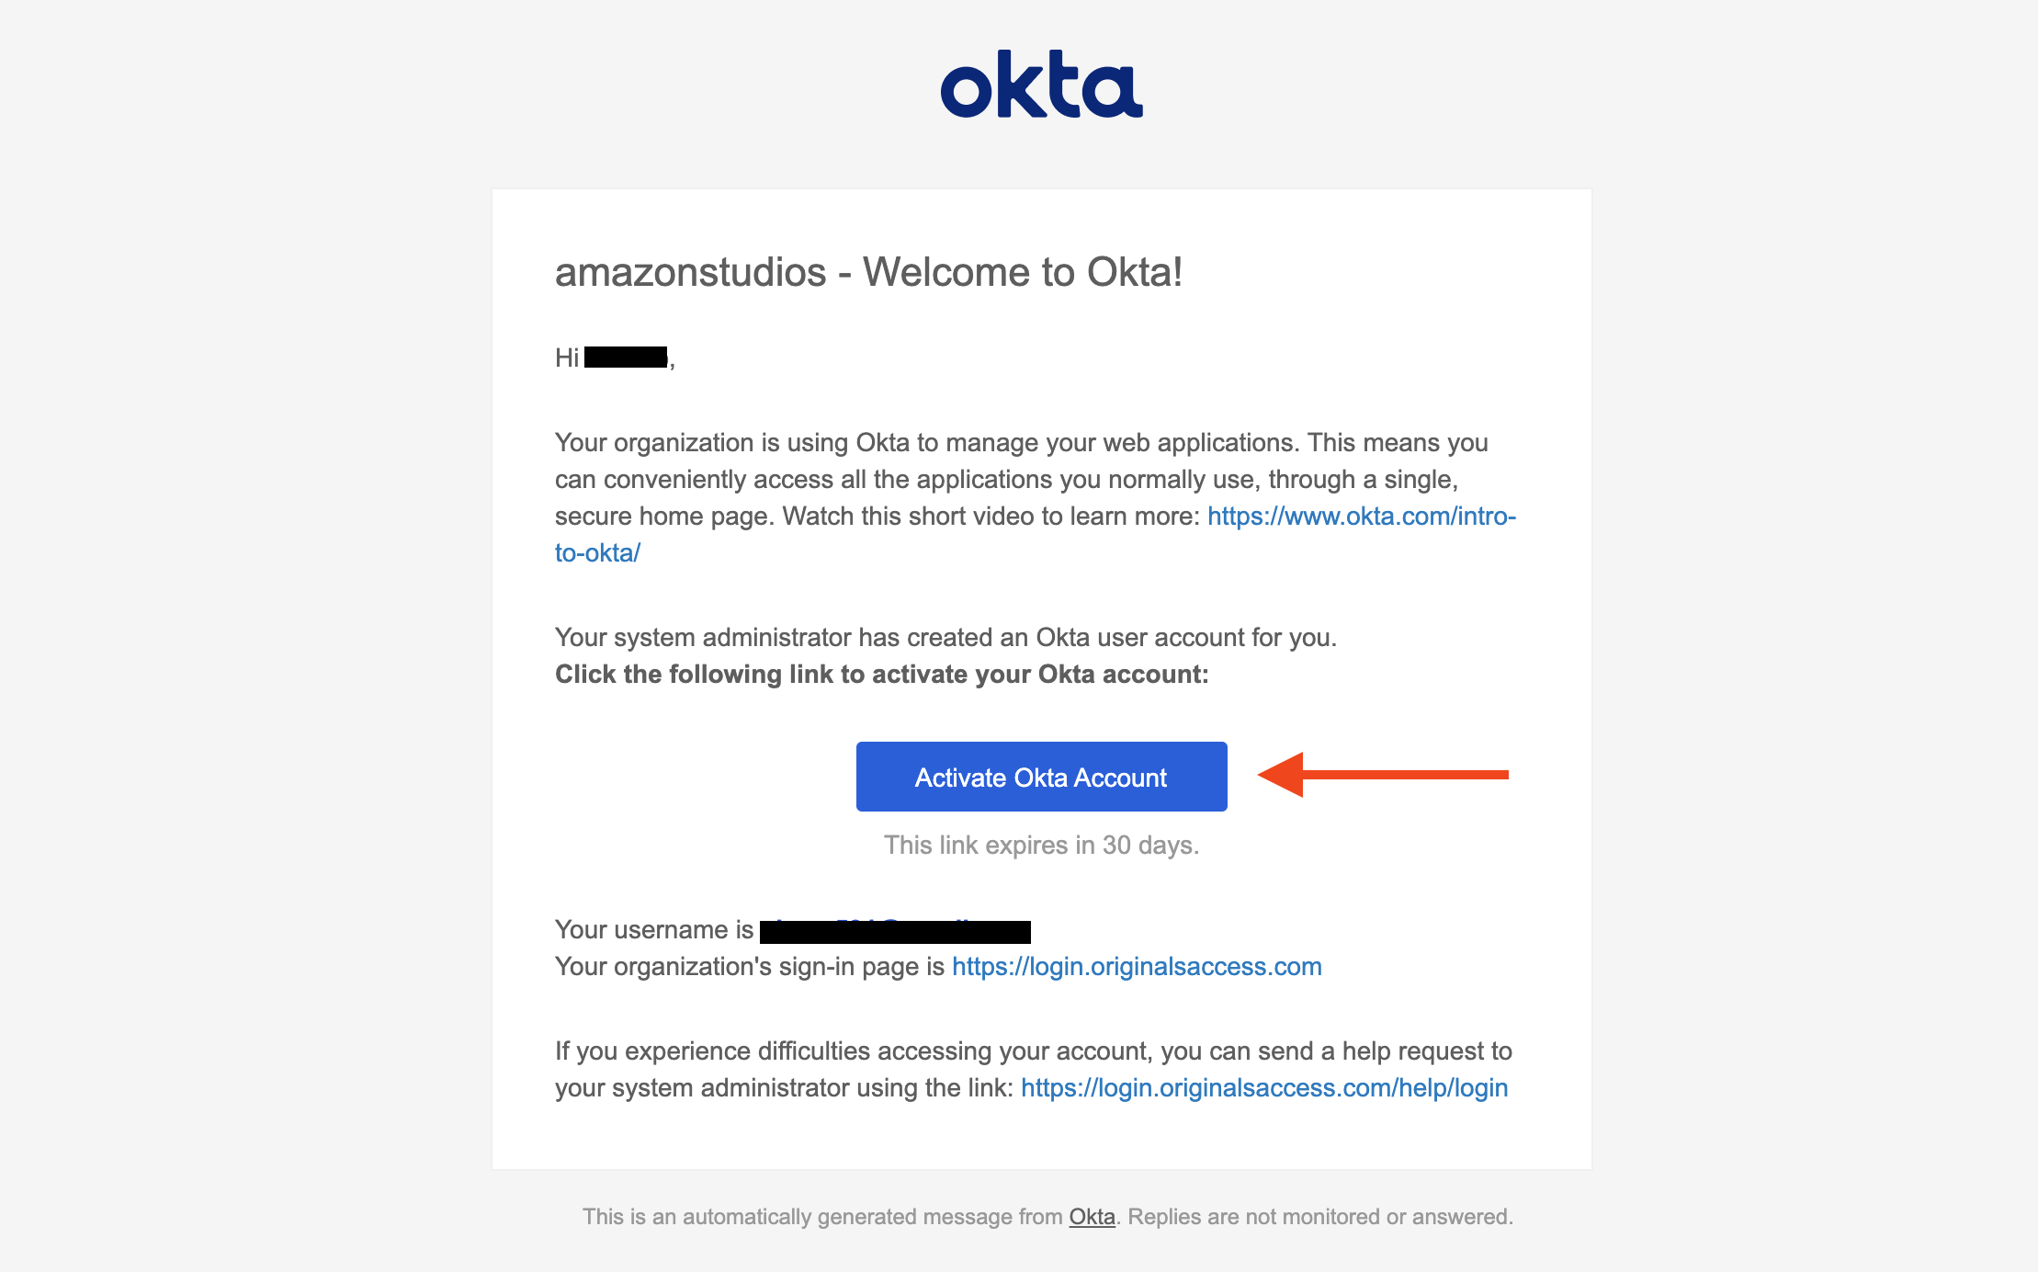The height and width of the screenshot is (1272, 2038).
Task: Click the 'Your organization is using Okta' sentence
Action: (x=1020, y=443)
